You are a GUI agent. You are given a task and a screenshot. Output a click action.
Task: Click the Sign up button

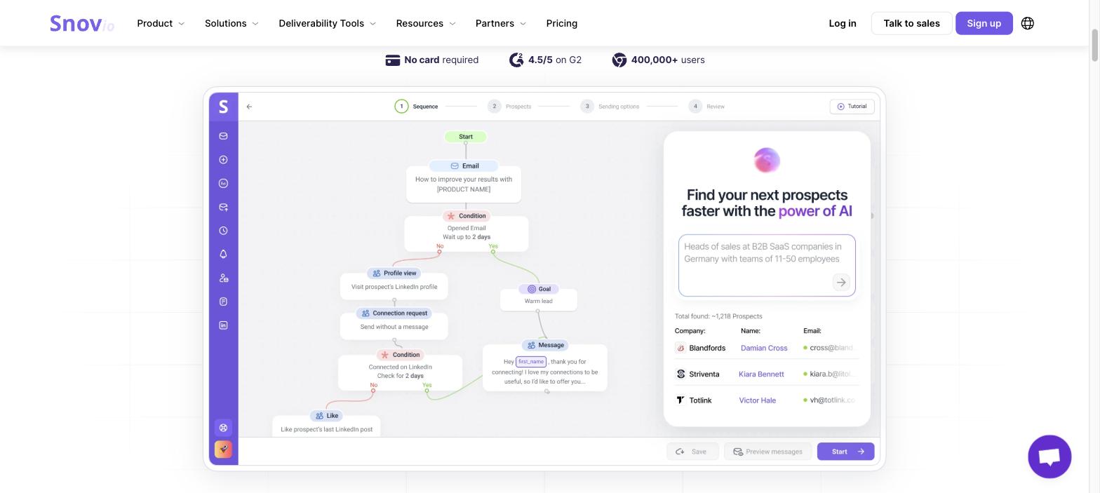[x=984, y=23]
